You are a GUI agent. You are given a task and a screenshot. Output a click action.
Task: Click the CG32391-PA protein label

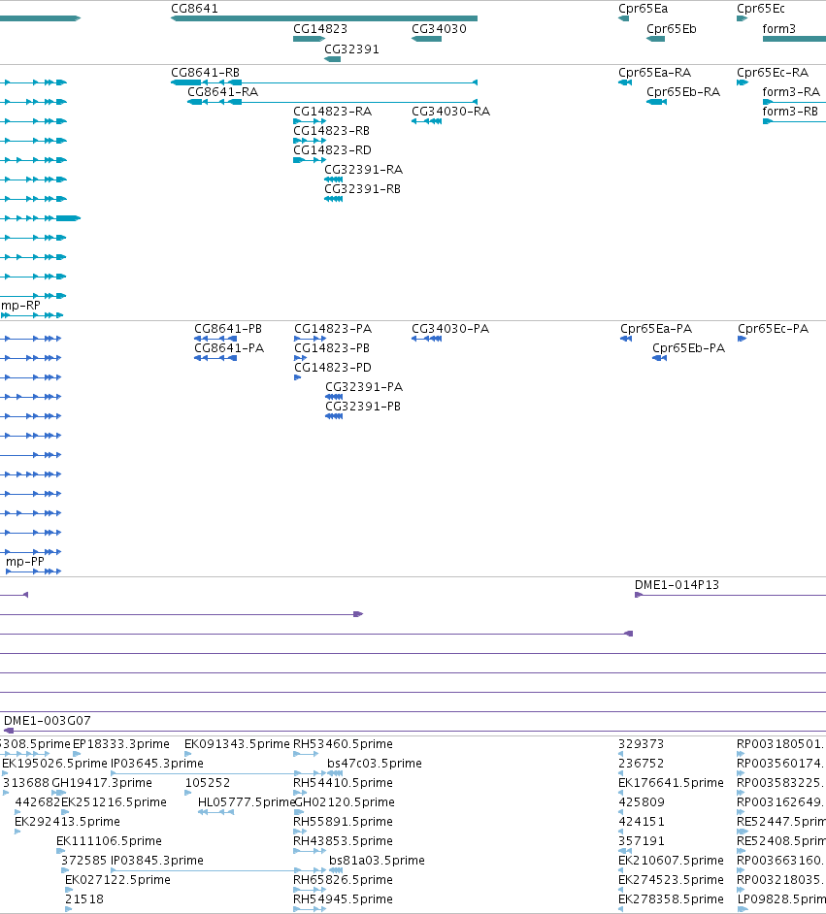[x=364, y=387]
